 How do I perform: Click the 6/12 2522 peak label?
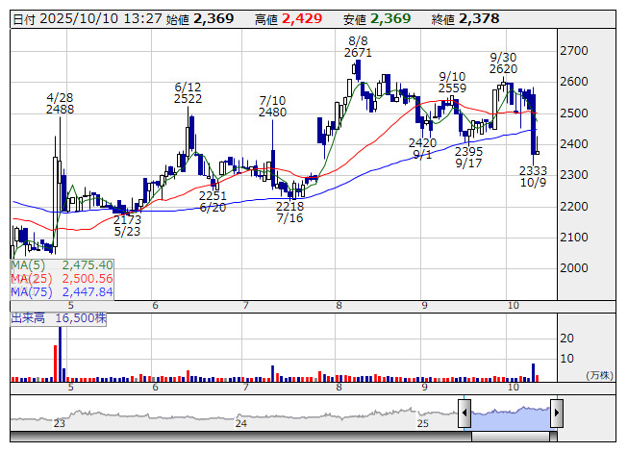pos(188,93)
